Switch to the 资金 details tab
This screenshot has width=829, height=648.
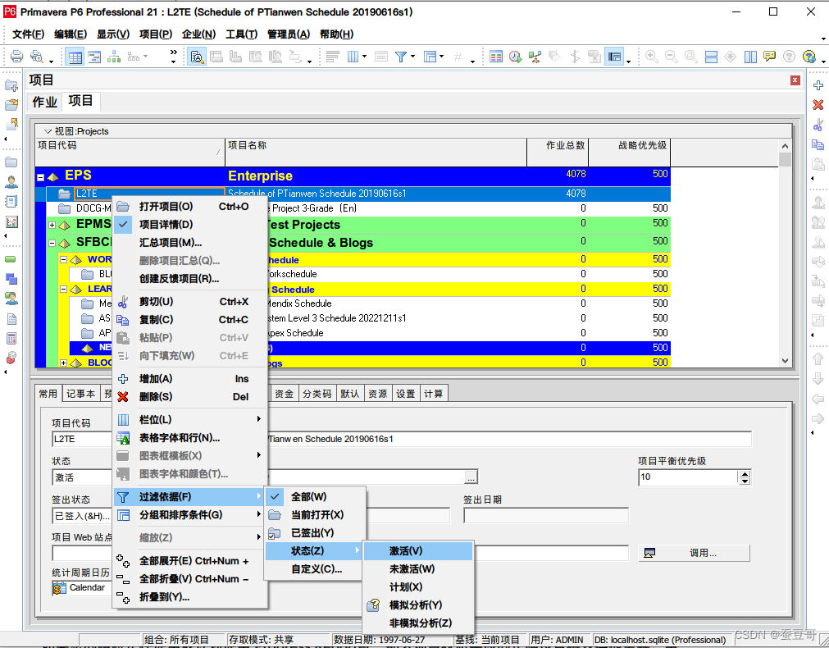pyautogui.click(x=285, y=394)
